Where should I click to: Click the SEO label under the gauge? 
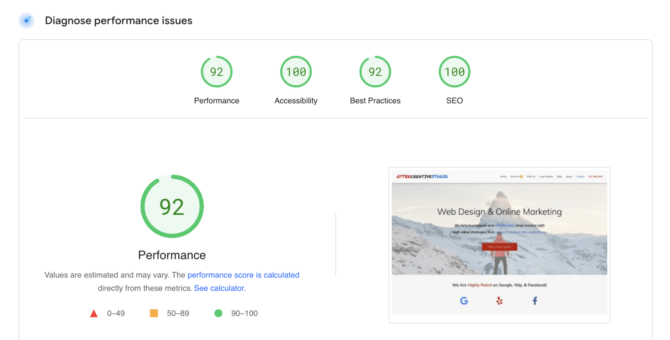454,101
